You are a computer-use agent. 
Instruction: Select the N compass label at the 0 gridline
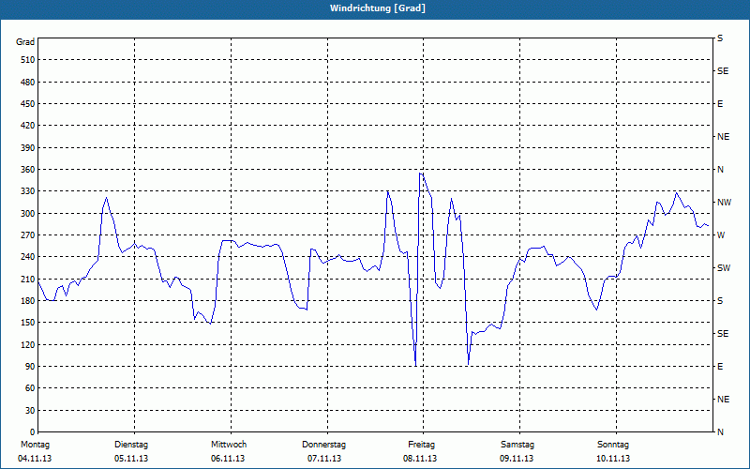(x=720, y=432)
